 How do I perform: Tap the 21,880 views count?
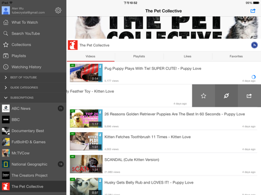112,172
